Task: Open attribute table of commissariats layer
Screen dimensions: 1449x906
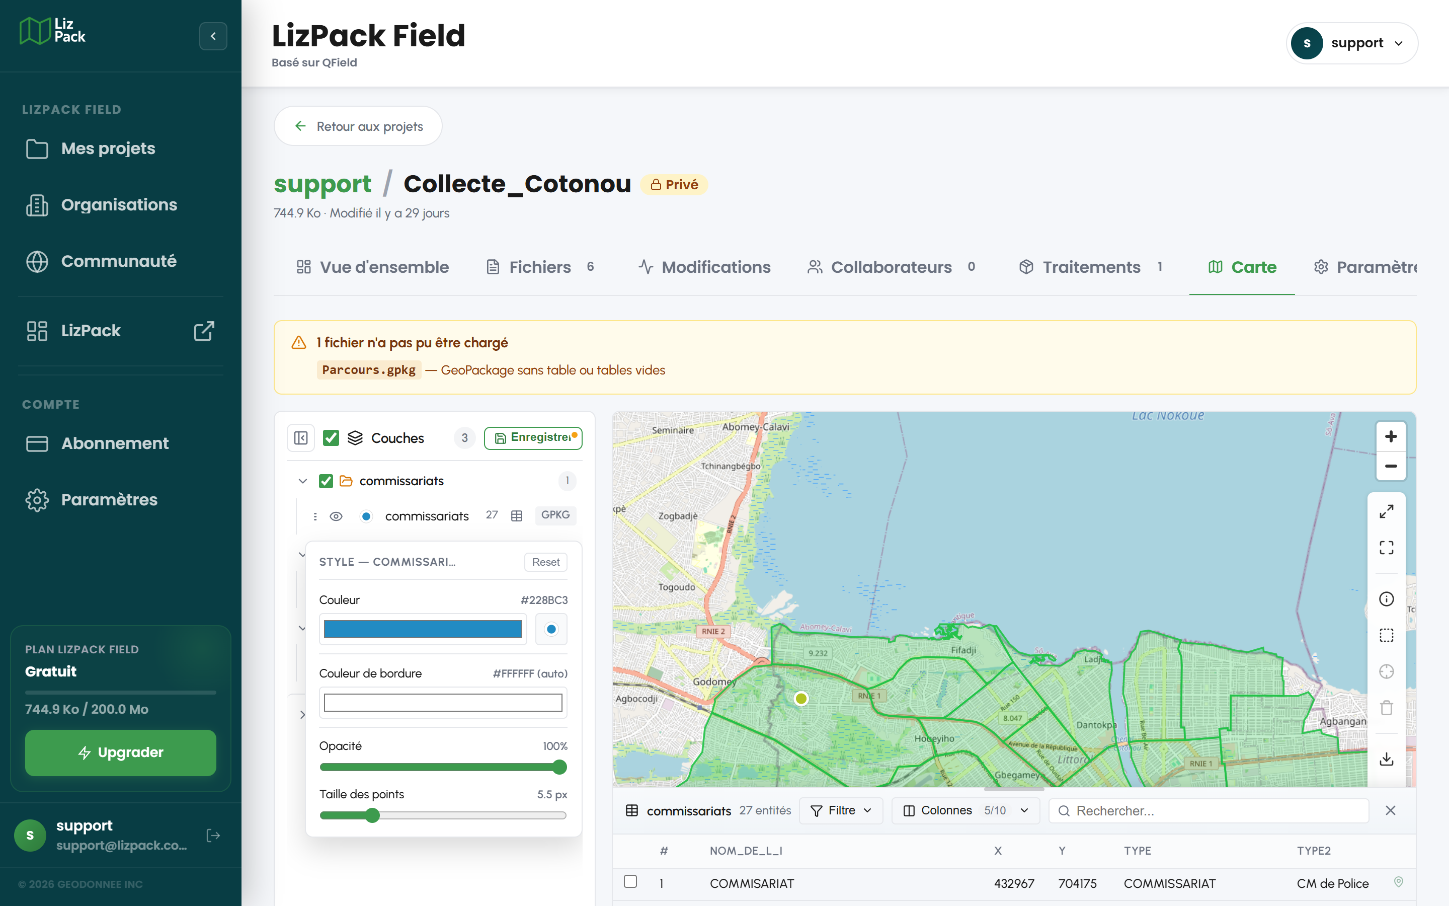Action: [517, 516]
